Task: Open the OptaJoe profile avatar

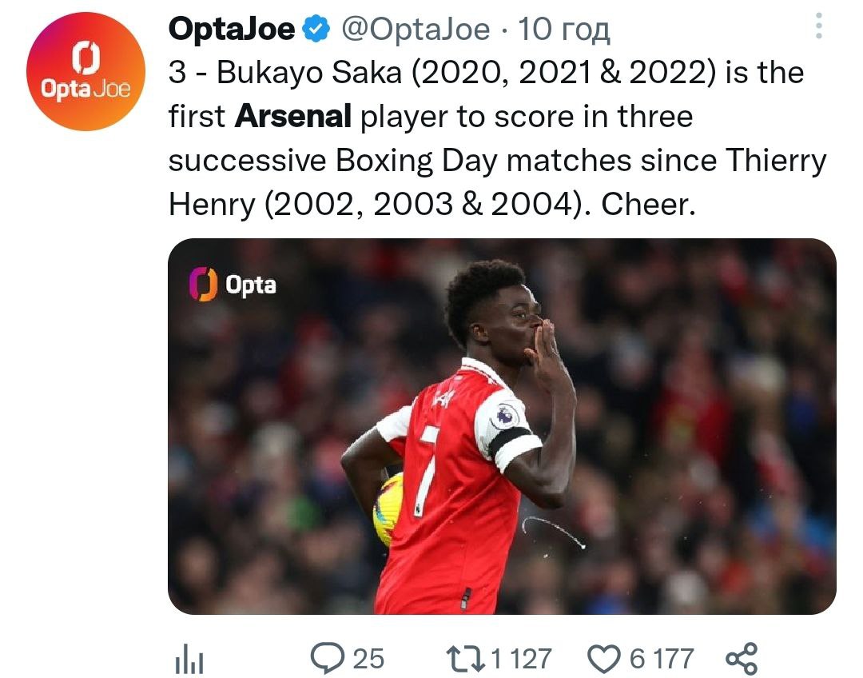Action: point(86,70)
